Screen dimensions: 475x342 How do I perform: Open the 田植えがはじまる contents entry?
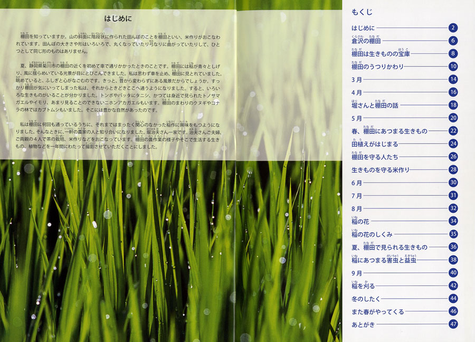374,144
